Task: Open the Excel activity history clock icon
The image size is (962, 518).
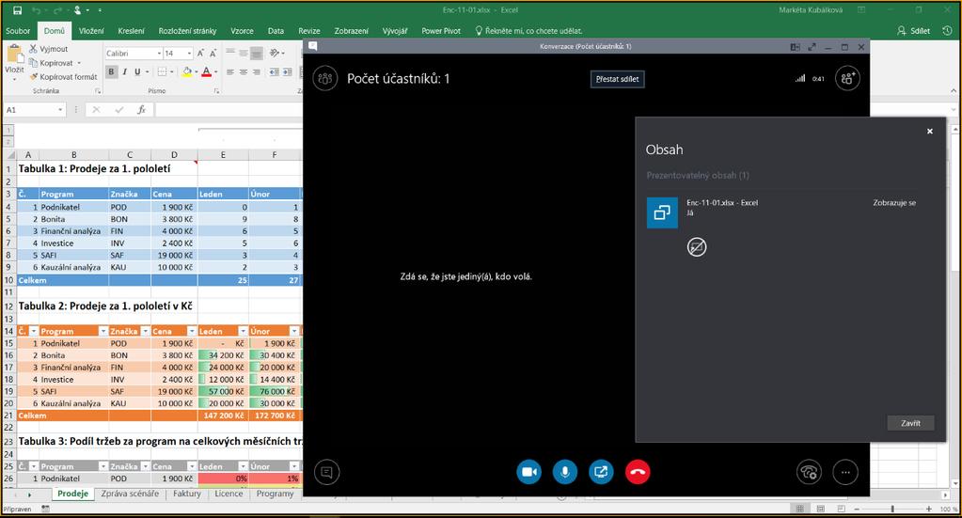Action: pos(947,31)
